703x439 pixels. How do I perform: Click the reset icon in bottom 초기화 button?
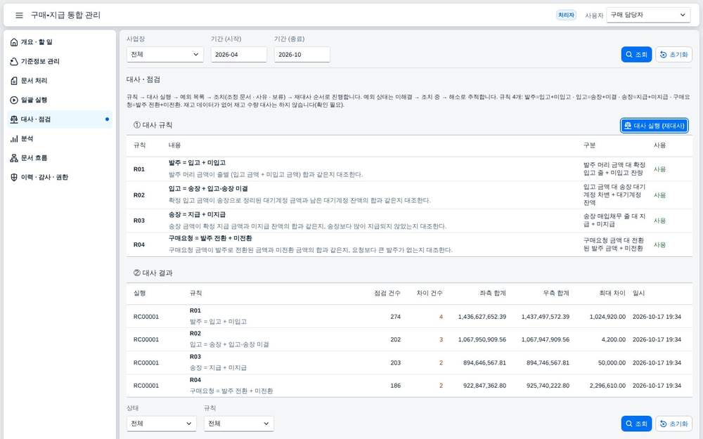click(x=664, y=424)
